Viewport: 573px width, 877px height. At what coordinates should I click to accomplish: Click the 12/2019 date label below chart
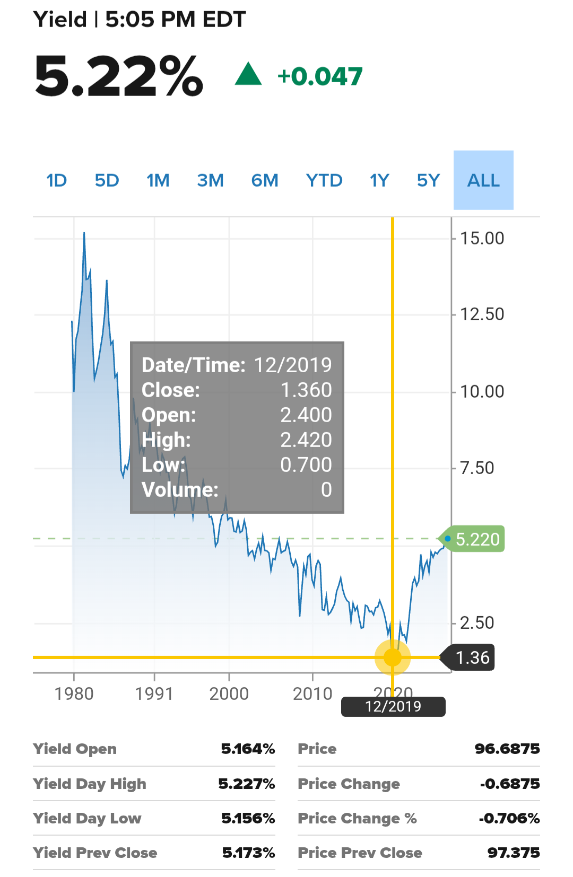pos(393,706)
